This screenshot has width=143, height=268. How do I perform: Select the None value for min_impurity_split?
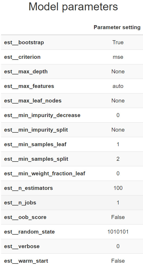[x=118, y=130]
